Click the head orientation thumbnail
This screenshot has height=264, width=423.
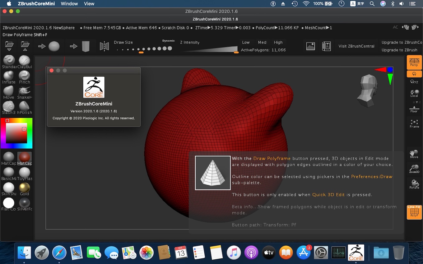tap(368, 91)
